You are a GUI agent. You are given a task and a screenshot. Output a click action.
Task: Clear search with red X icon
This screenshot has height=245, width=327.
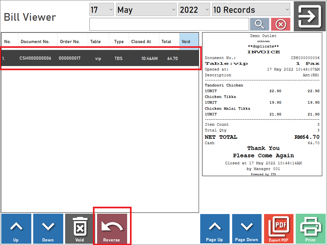coord(280,24)
